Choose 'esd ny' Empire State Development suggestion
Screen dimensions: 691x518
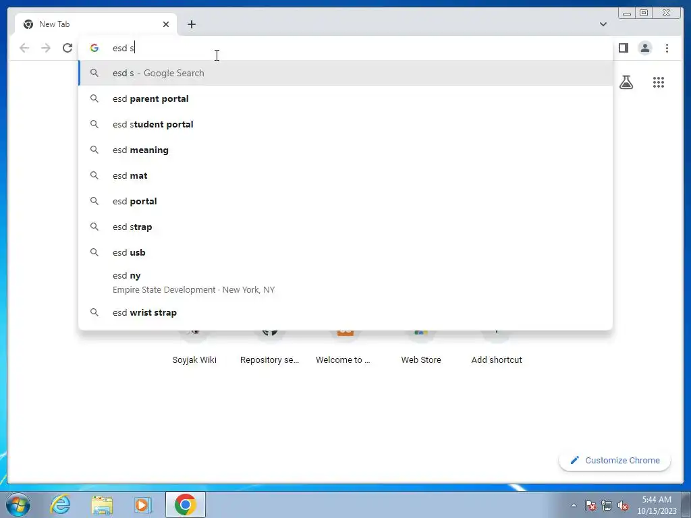click(345, 283)
